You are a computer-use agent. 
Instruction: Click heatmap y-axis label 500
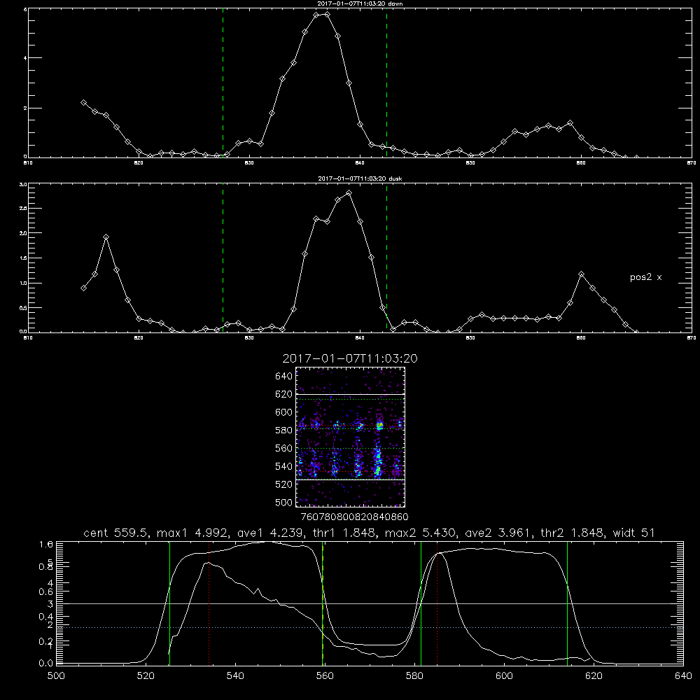pos(284,502)
